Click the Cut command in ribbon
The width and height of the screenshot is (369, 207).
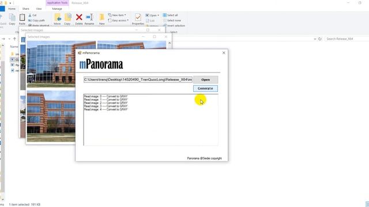pyautogui.click(x=32, y=16)
